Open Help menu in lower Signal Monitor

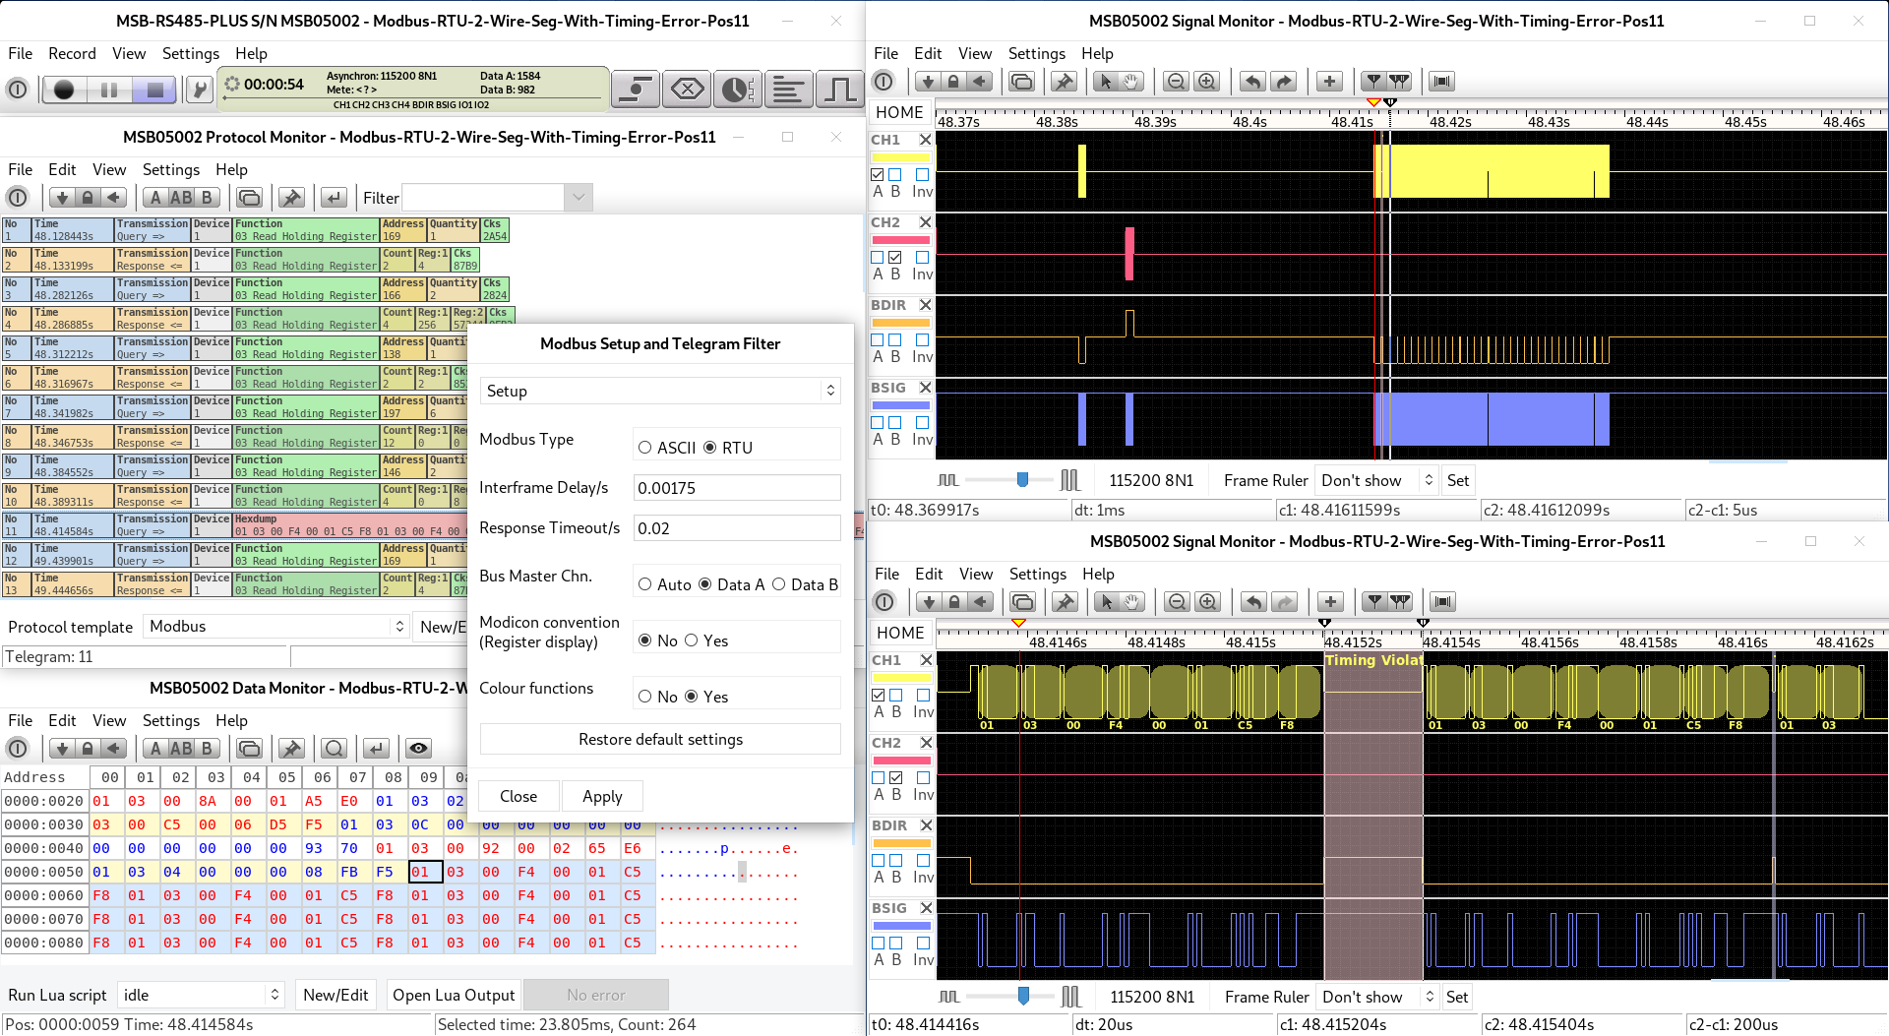1098,575
